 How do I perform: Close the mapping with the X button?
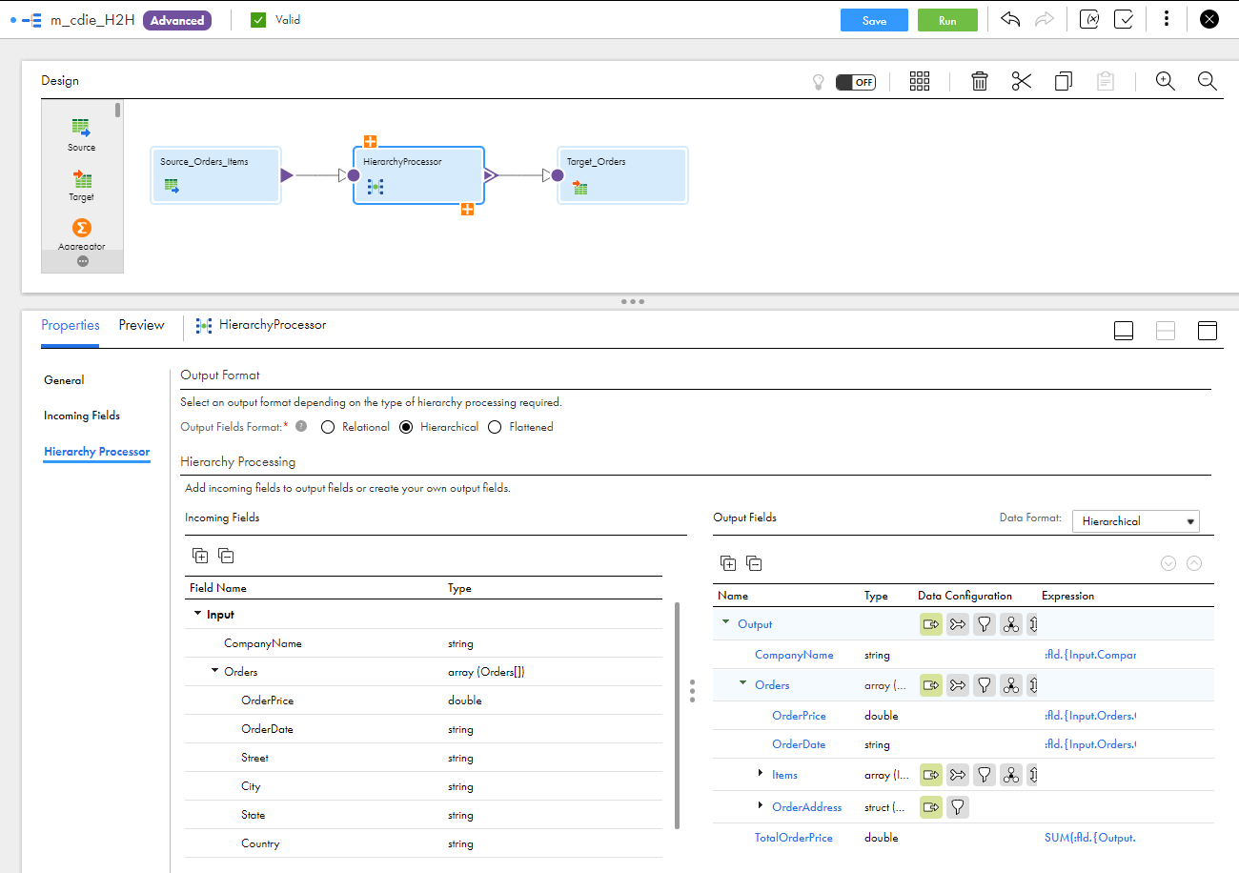point(1209,19)
